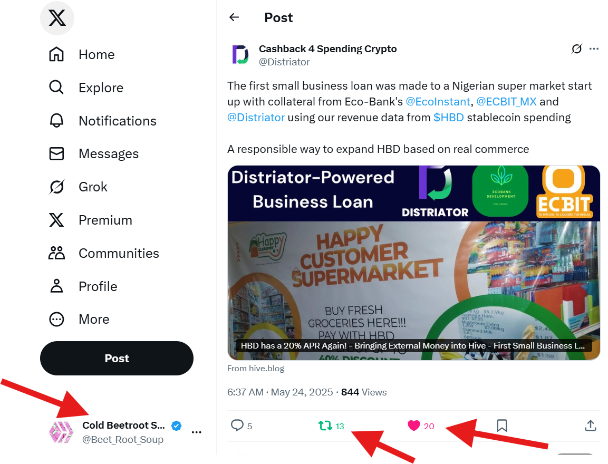The width and height of the screenshot is (608, 464).
Task: Open Explore in the sidebar
Action: point(86,88)
